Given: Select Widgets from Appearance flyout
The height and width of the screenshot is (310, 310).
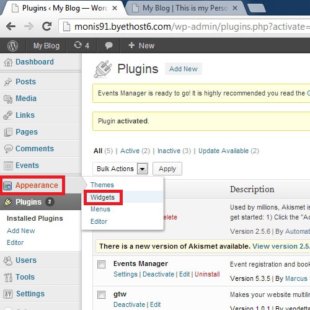Looking at the screenshot, I should click(x=102, y=197).
